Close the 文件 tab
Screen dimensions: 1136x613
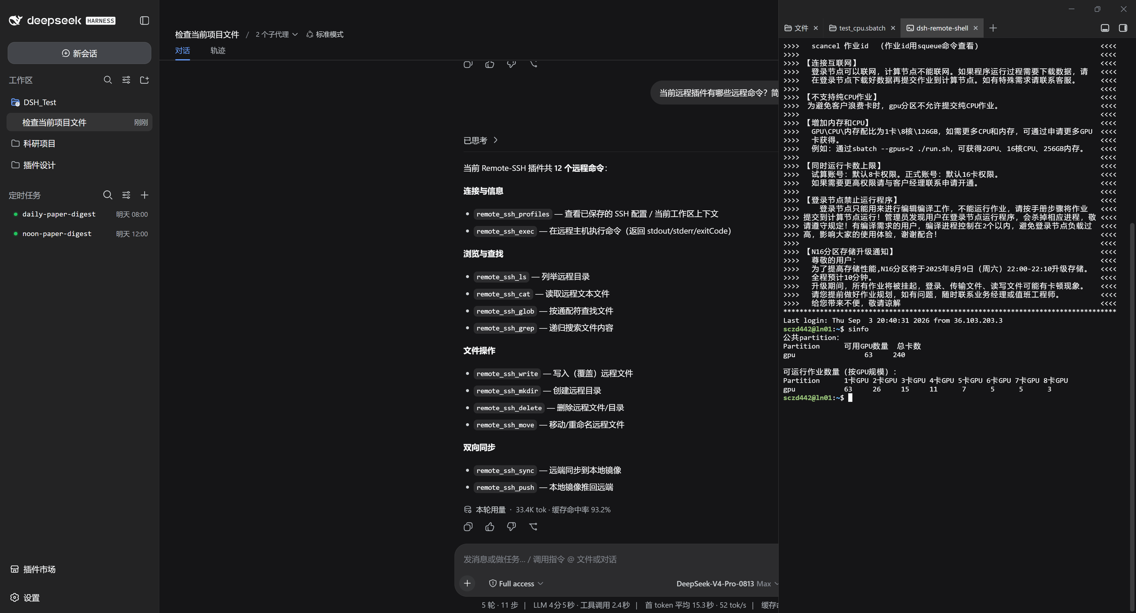[x=816, y=28]
